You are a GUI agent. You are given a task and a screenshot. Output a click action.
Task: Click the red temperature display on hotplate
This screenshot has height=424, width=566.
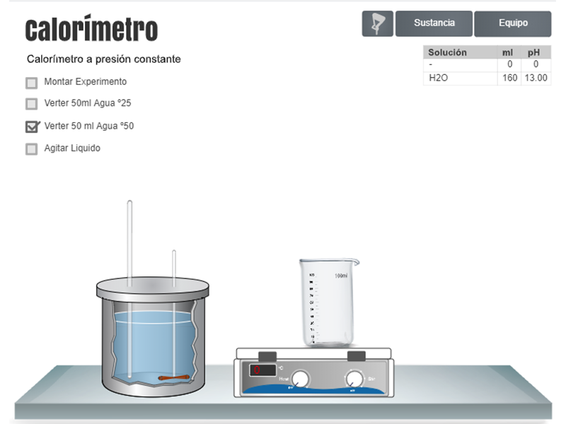coord(262,370)
